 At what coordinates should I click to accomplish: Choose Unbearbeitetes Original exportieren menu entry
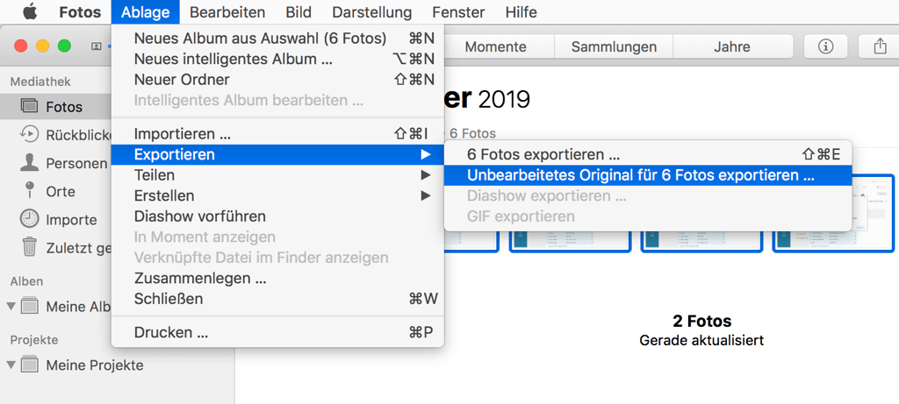(641, 175)
